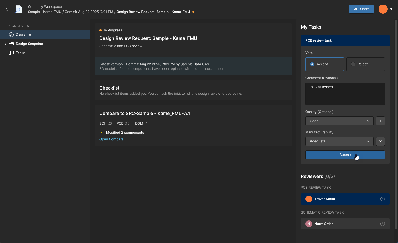This screenshot has width=398, height=243.
Task: Switch to the BOM compare tab
Action: pyautogui.click(x=142, y=123)
